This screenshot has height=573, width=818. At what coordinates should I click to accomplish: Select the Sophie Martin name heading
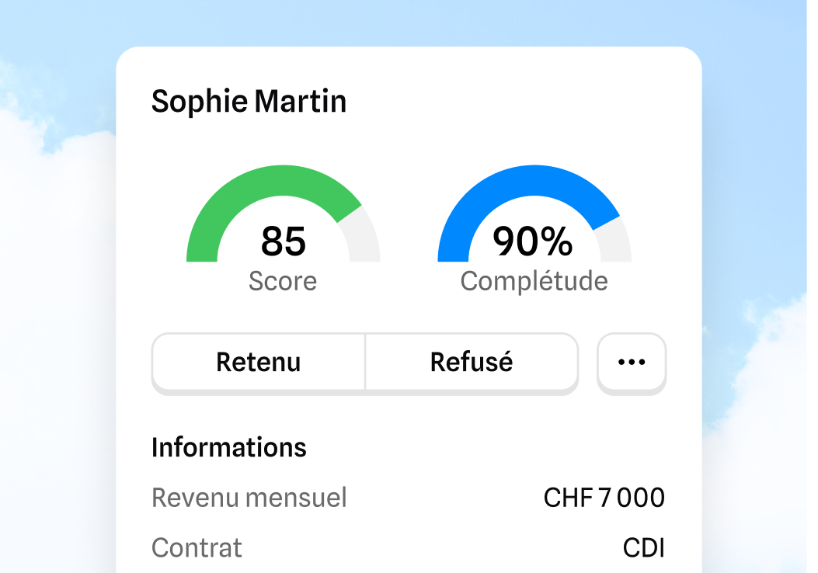click(x=249, y=101)
